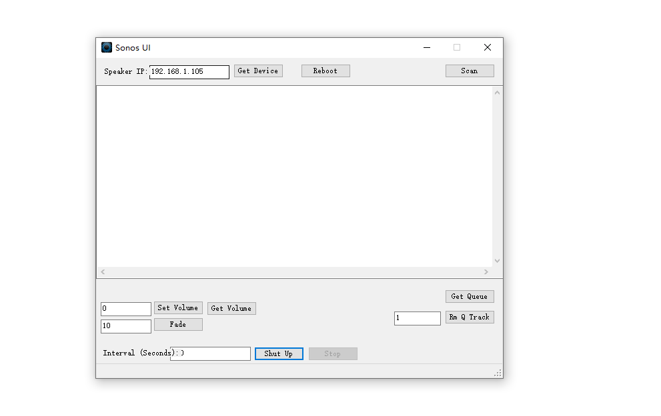The height and width of the screenshot is (416, 661).
Task: Click the Speaker IP input field
Action: (189, 71)
